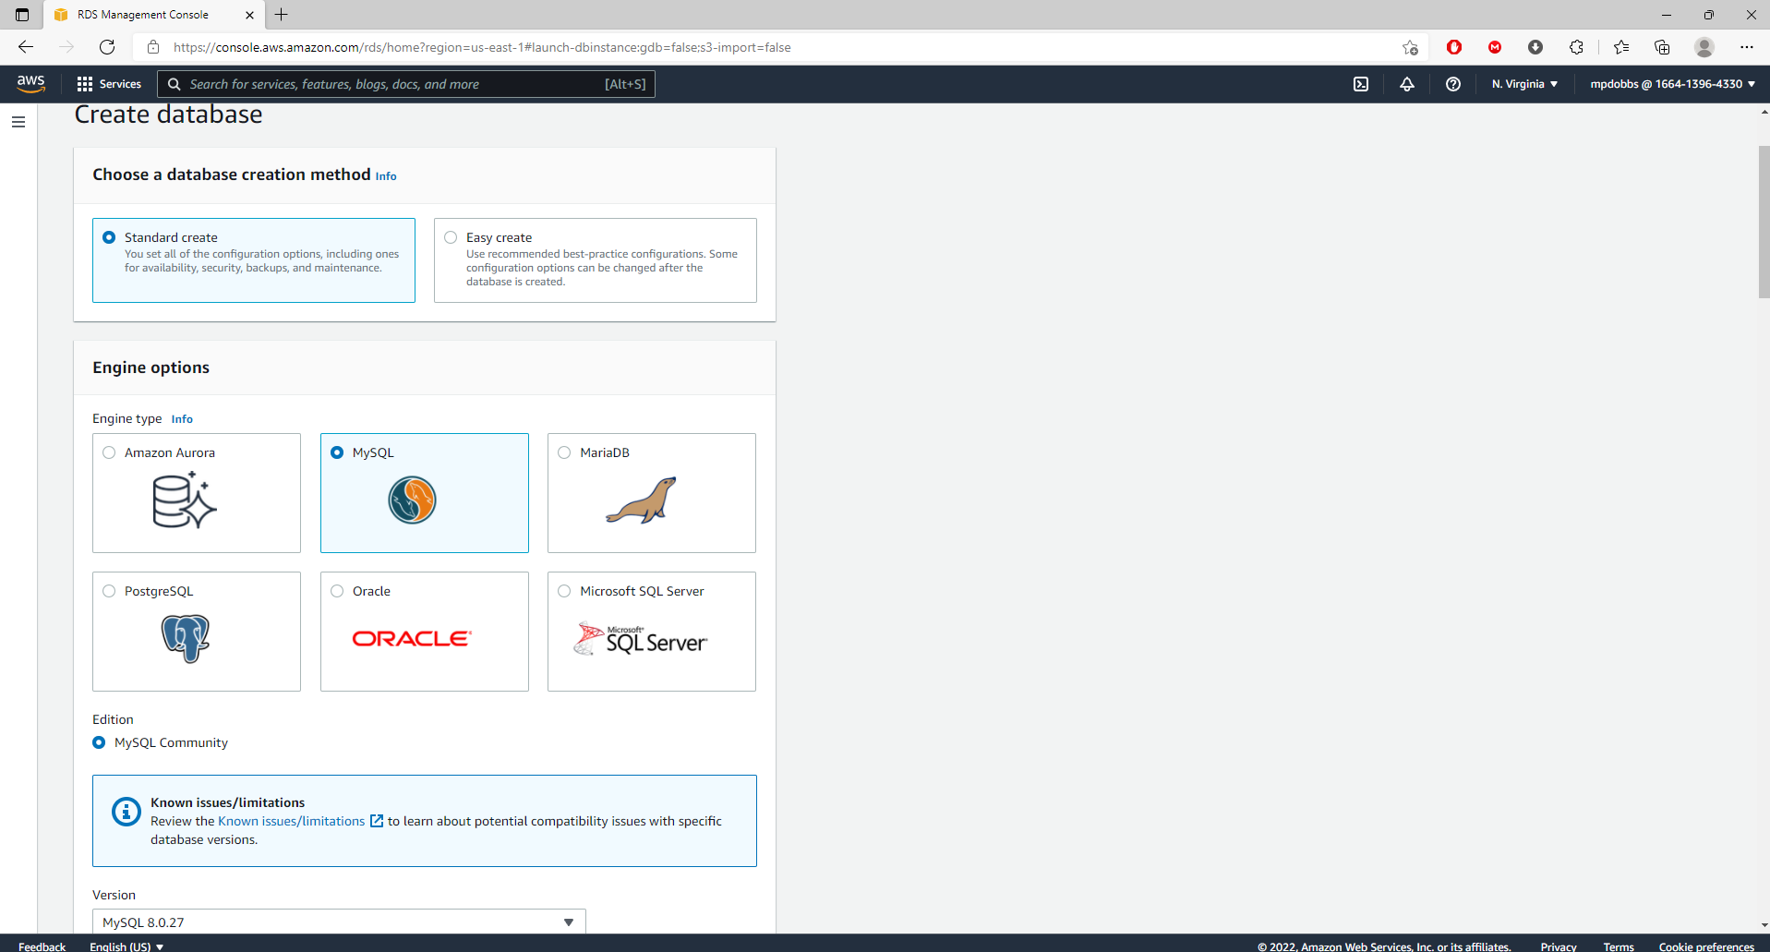The image size is (1770, 952).
Task: Open the Known issues/limitations link
Action: [x=292, y=821]
